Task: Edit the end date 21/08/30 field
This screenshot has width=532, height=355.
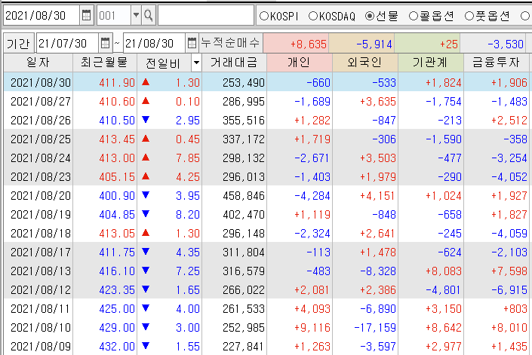Action: [x=155, y=43]
